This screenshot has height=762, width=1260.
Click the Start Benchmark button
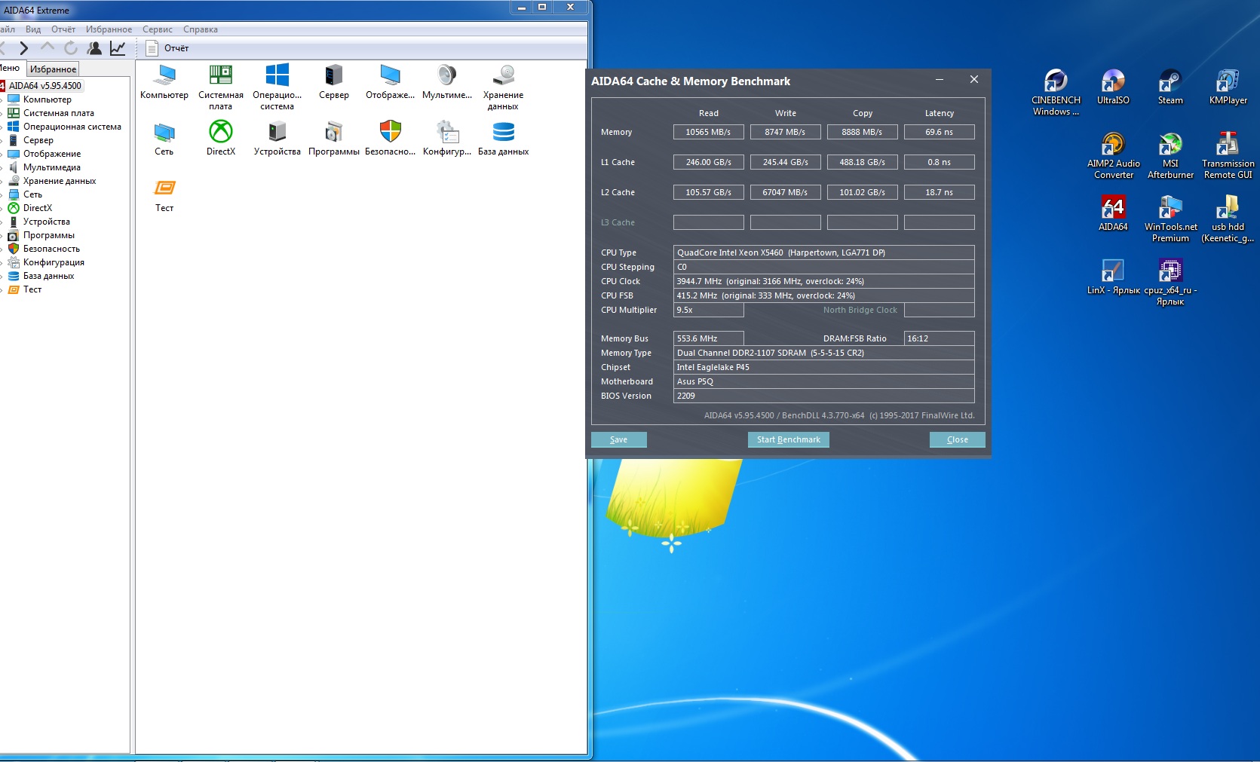click(x=789, y=439)
